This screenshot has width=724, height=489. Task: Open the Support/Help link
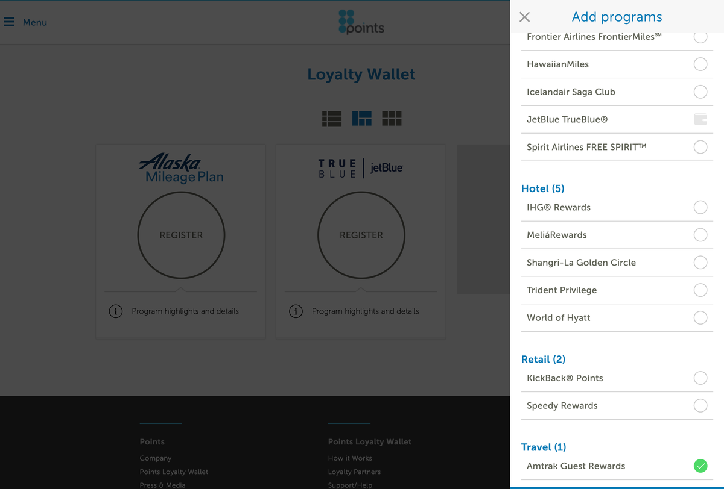click(x=350, y=484)
